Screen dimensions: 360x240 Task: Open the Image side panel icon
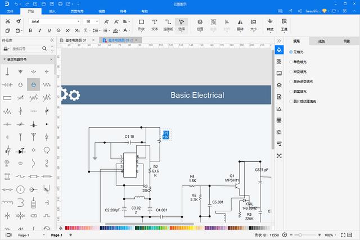coord(279,73)
